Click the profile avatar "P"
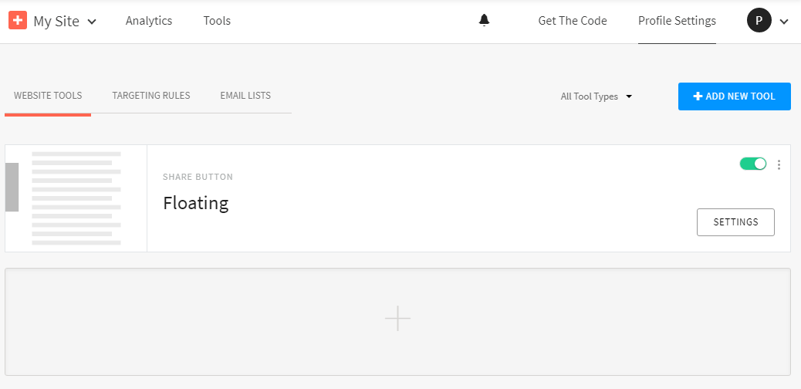Image resolution: width=801 pixels, height=389 pixels. 759,21
